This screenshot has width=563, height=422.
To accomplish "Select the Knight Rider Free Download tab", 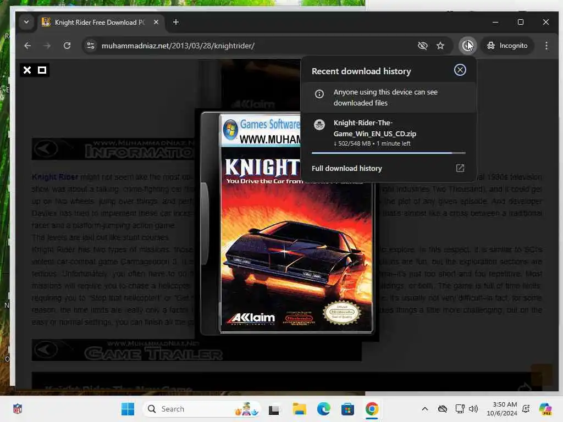I will point(100,22).
